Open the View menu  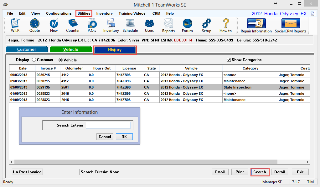35,13
